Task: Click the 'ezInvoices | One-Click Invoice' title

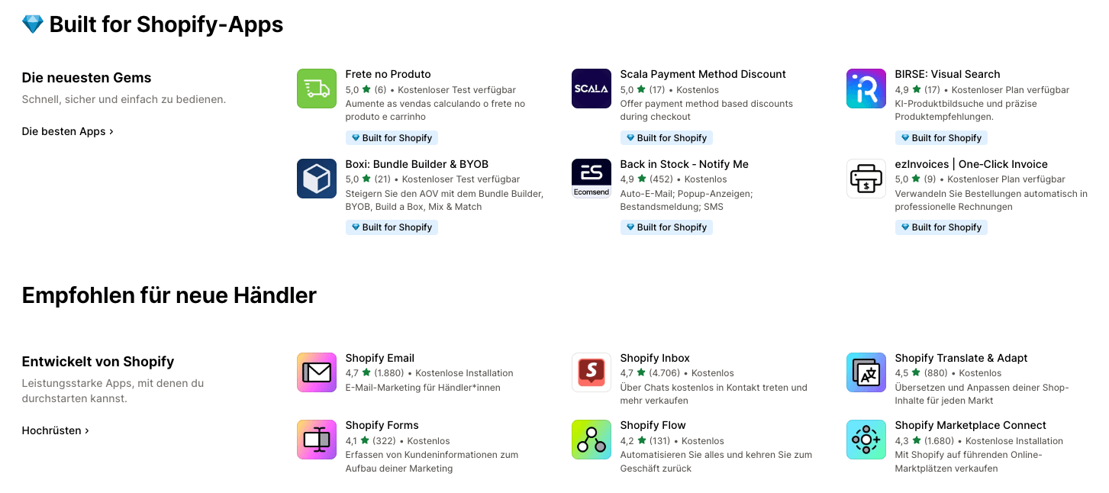Action: coord(972,164)
